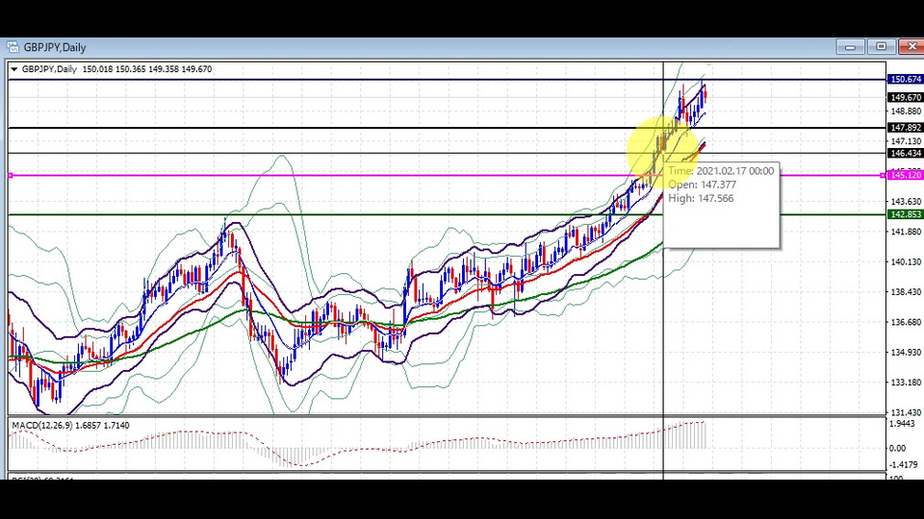Minimize the GBPJPY chart window
The image size is (924, 519).
(x=850, y=47)
